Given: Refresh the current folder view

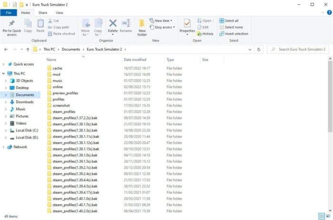Looking at the screenshot, I should tap(259, 49).
